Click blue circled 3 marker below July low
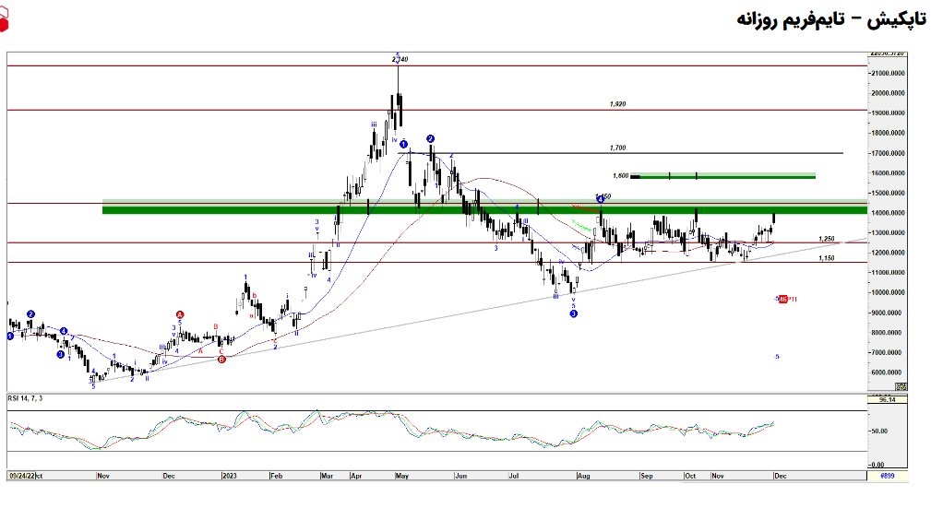The image size is (931, 508). click(573, 313)
